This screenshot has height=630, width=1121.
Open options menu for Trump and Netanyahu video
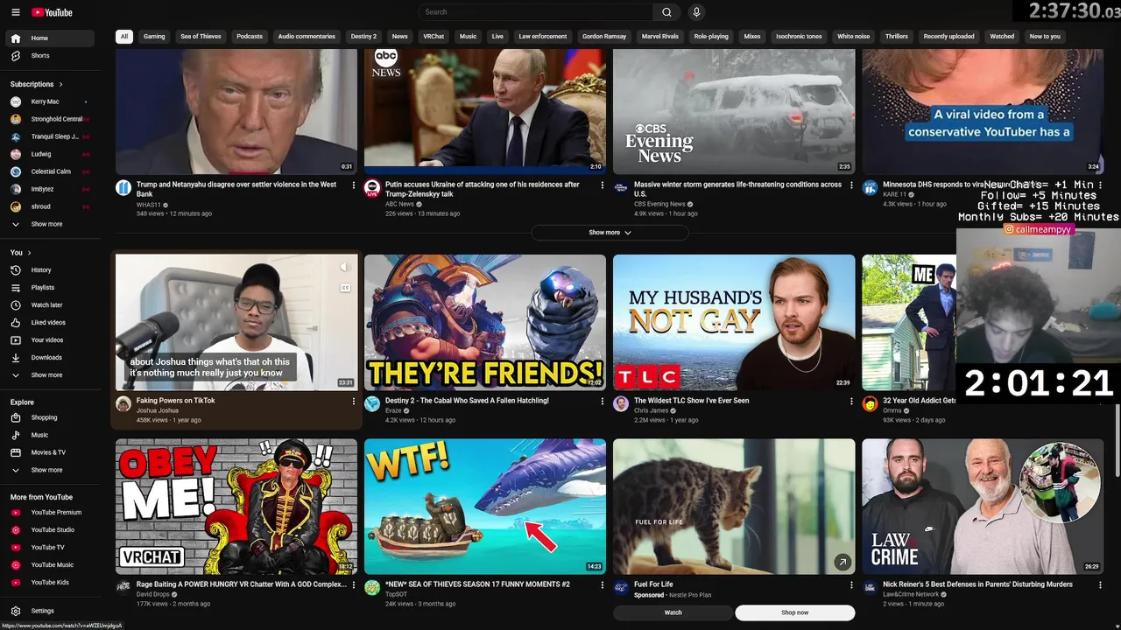click(x=354, y=185)
